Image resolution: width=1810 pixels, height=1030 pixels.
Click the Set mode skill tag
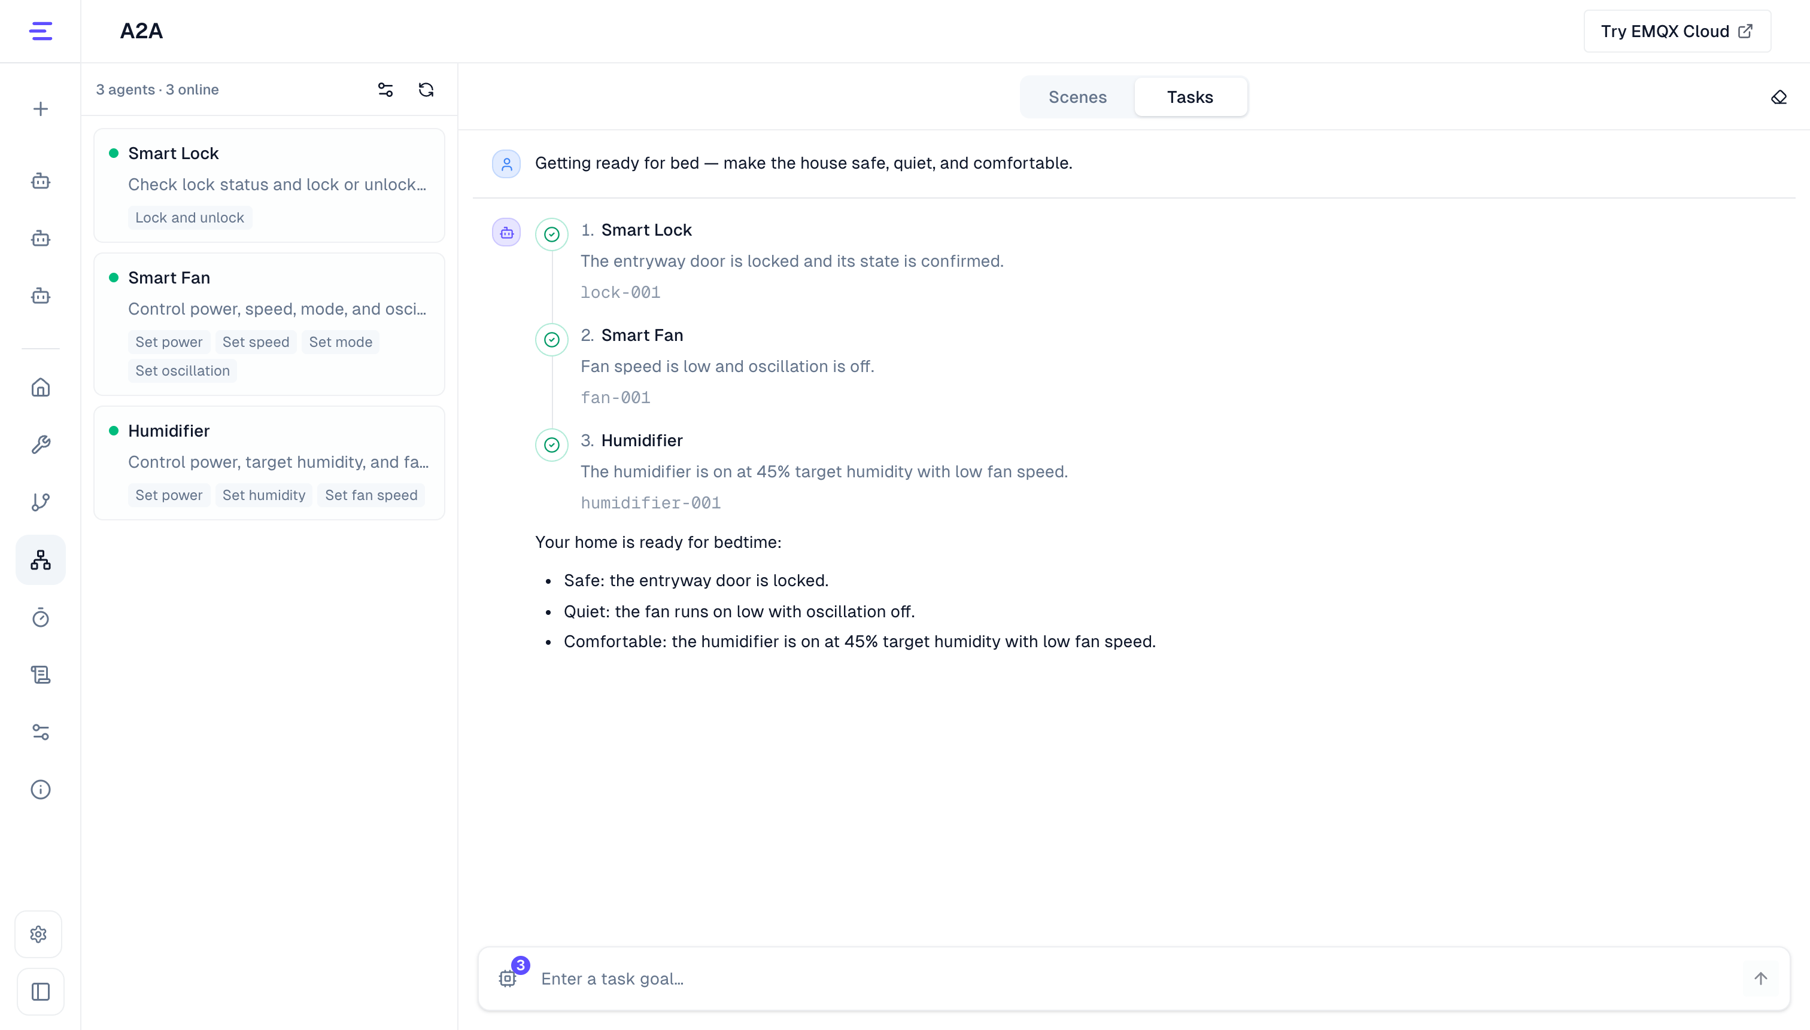pyautogui.click(x=341, y=342)
